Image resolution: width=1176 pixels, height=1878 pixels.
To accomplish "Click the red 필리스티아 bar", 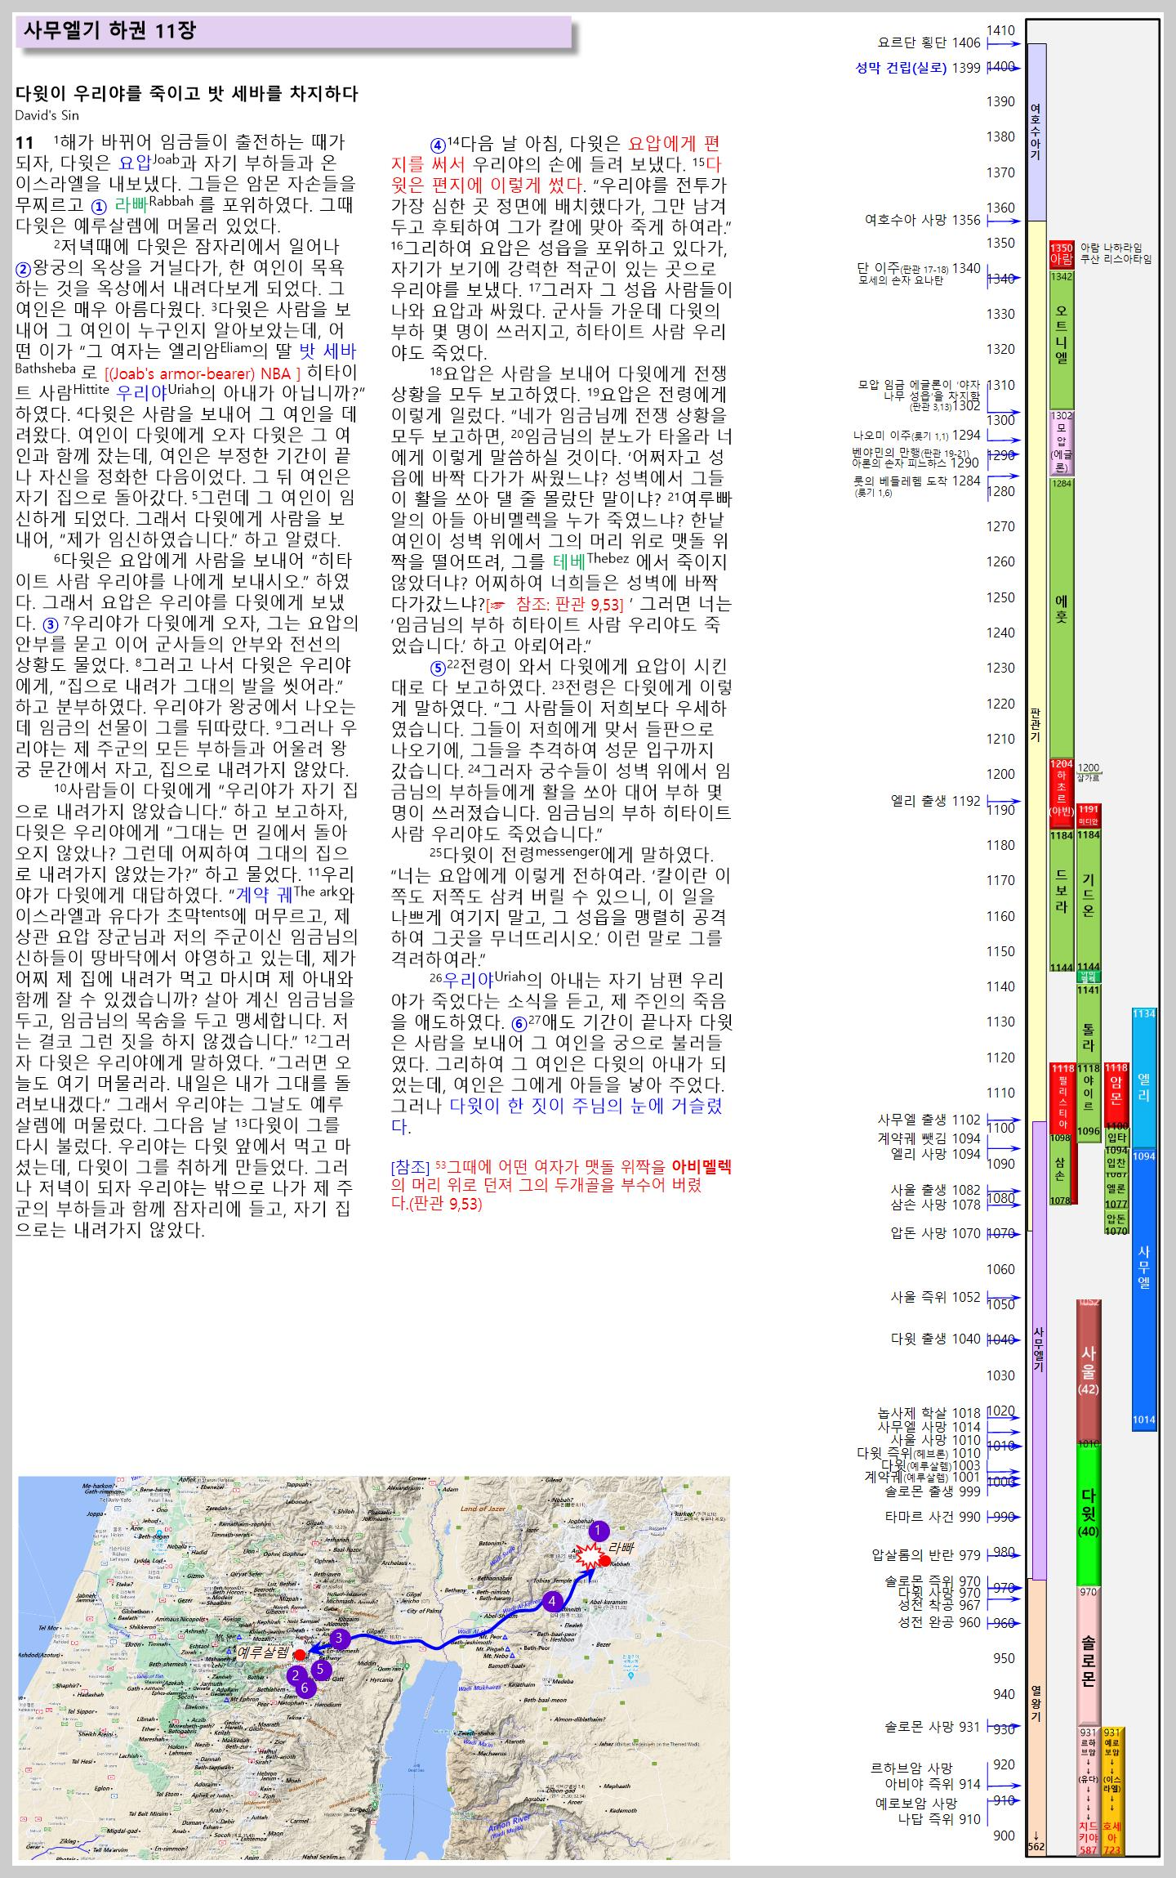I will point(1062,1097).
